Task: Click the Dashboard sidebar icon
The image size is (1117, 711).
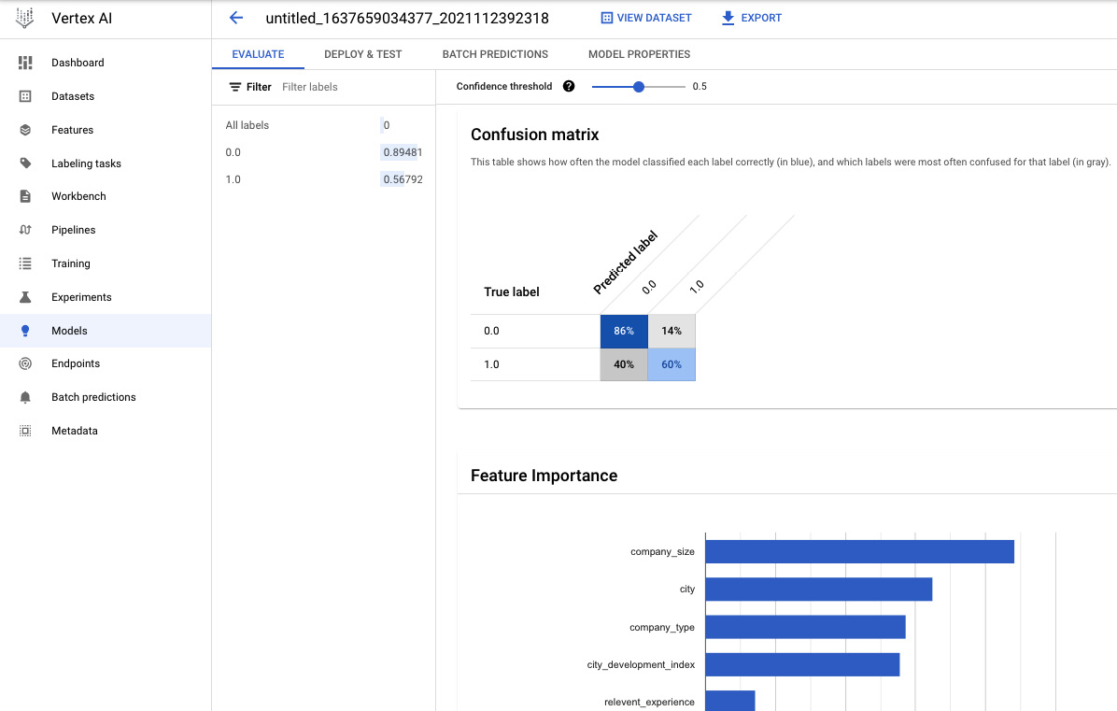Action: 25,63
